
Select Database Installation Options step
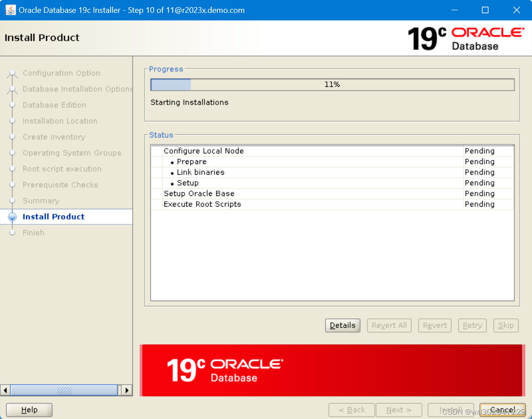click(x=78, y=89)
